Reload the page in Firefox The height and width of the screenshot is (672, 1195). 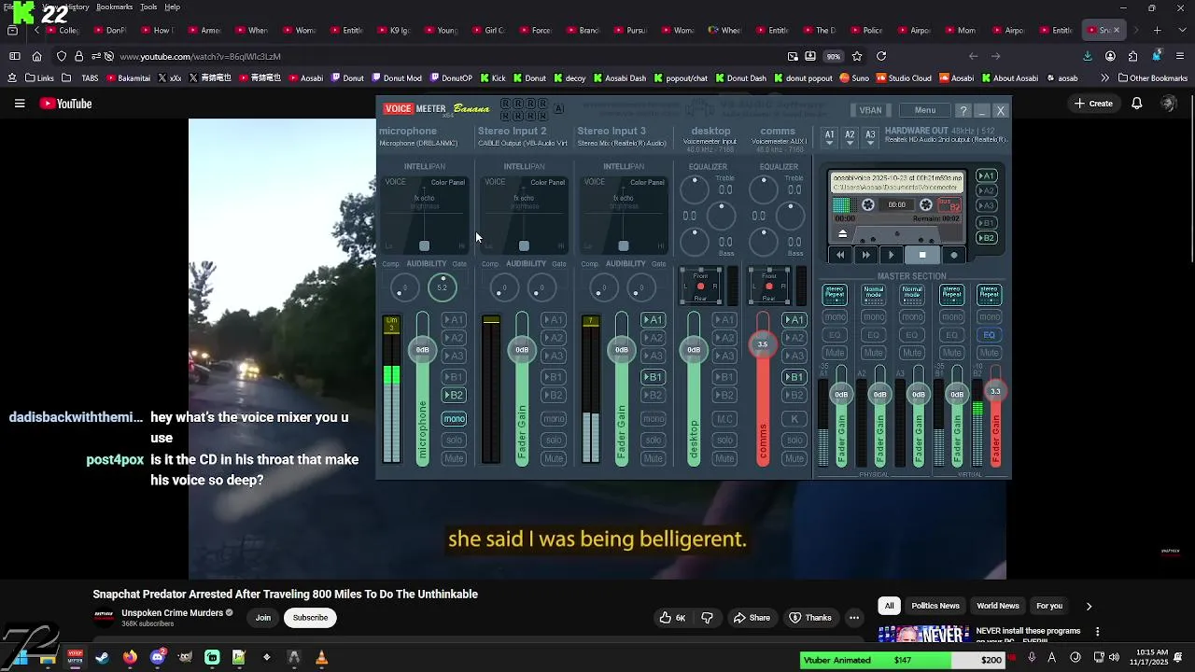(880, 56)
